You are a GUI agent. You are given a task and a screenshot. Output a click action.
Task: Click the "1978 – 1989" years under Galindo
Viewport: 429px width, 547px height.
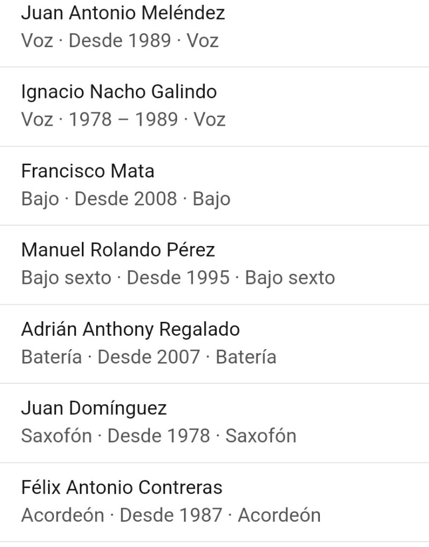tap(123, 119)
